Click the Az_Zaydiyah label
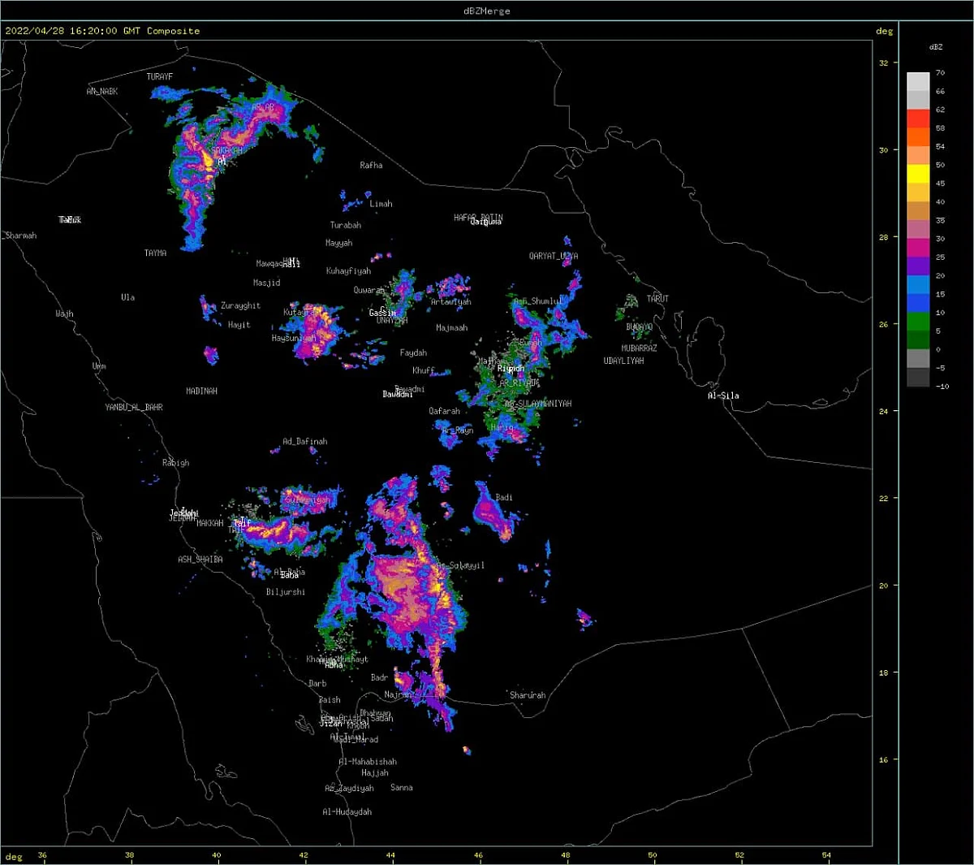 (350, 789)
